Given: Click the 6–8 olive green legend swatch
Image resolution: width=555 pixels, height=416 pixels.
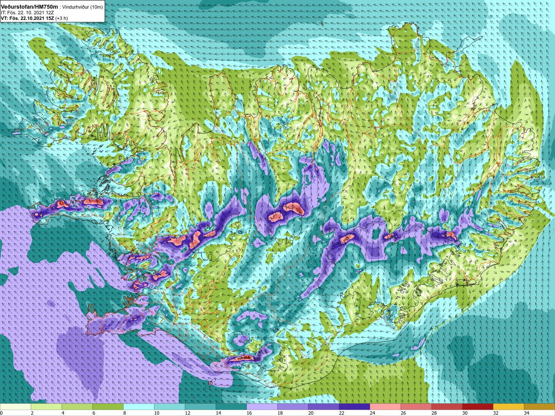Looking at the screenshot, I should (x=108, y=407).
